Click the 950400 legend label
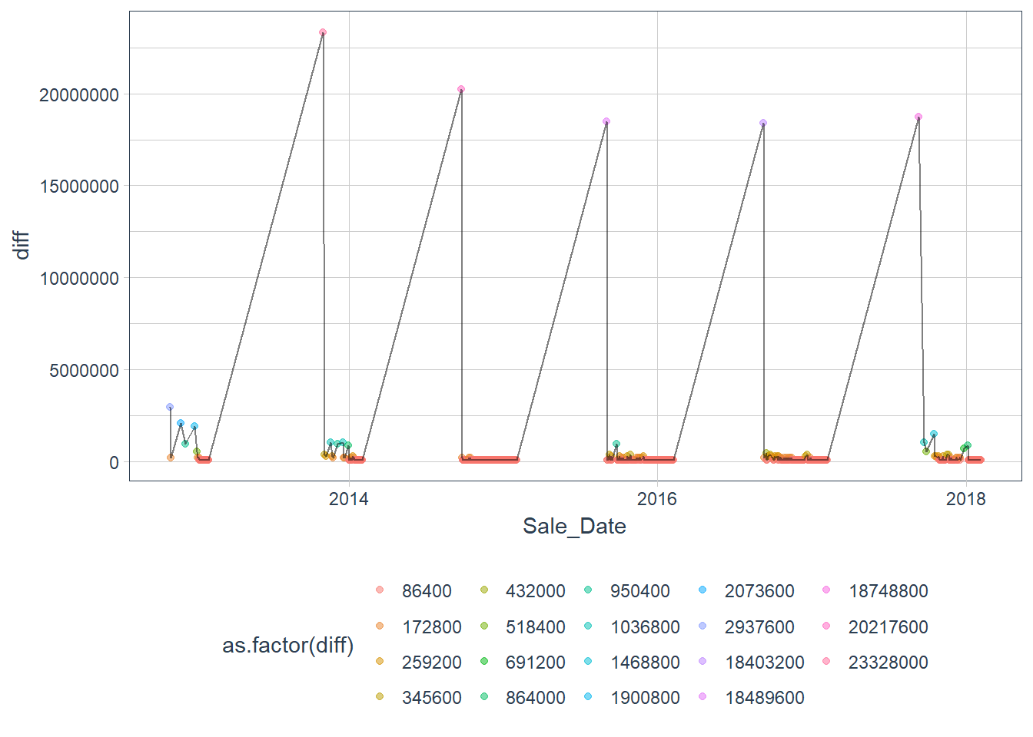The width and height of the screenshot is (1033, 737). (x=639, y=591)
